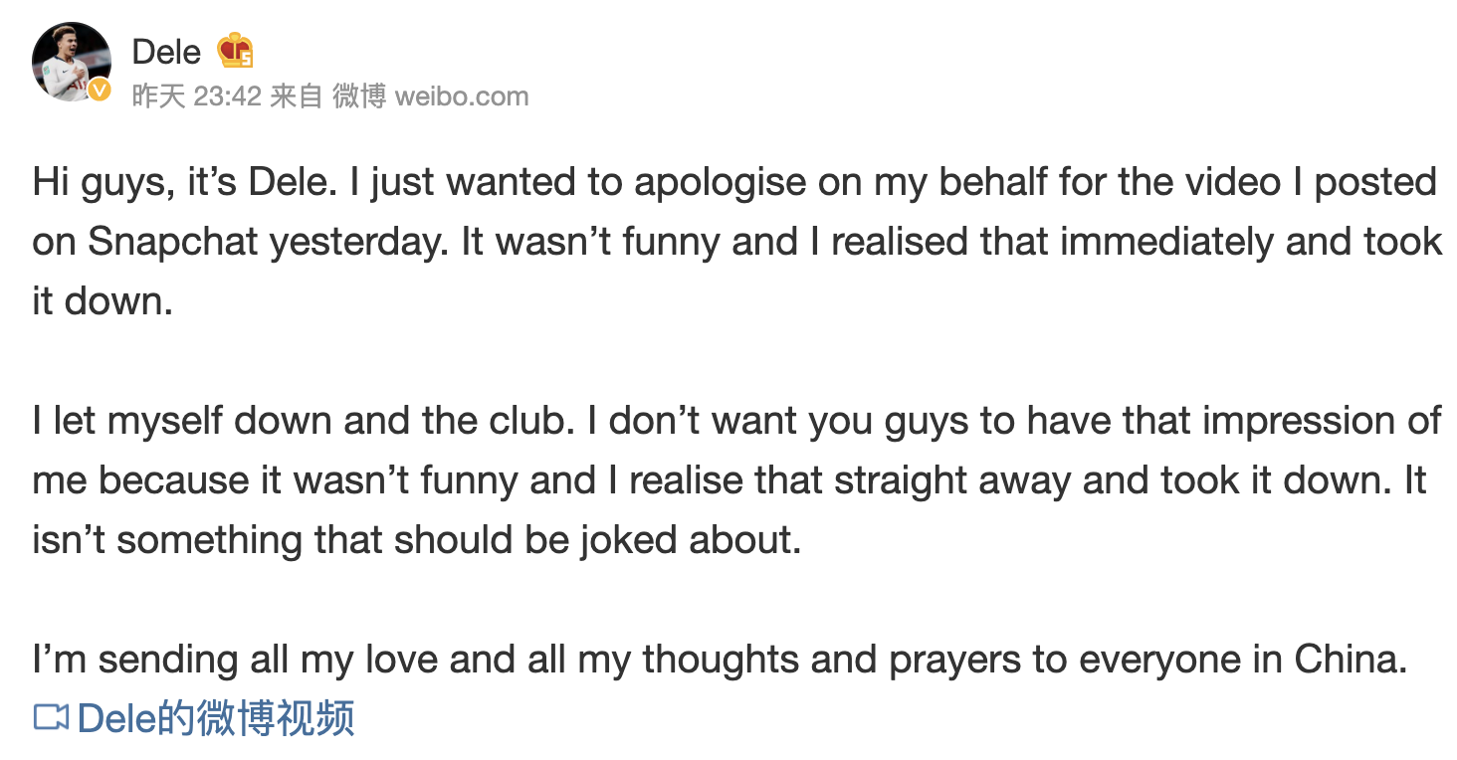Click the 来自 label in post header
The width and height of the screenshot is (1457, 760).
pos(297,96)
